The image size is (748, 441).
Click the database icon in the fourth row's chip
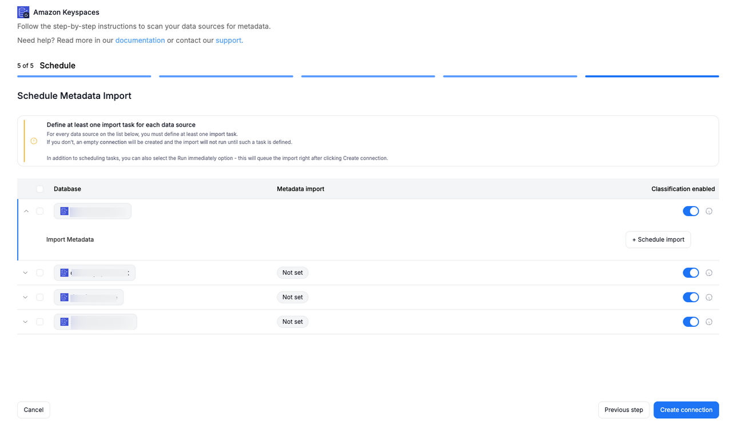[65, 322]
